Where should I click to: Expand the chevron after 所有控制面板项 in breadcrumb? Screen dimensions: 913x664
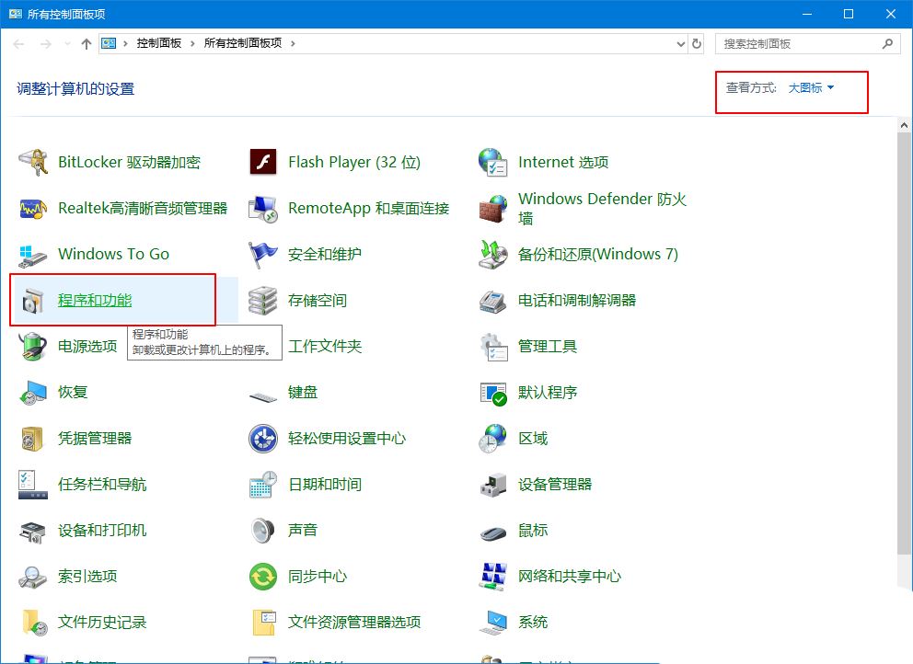[293, 43]
